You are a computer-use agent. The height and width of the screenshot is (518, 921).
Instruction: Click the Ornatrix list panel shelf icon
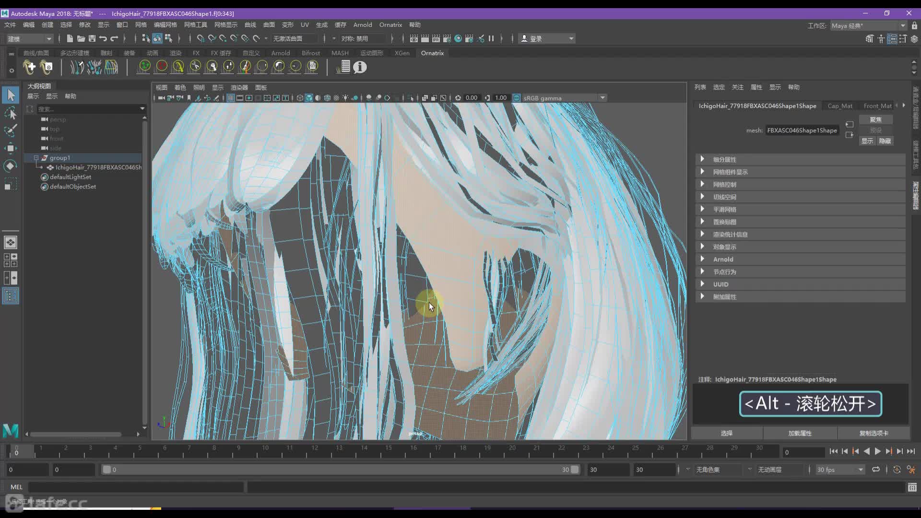[343, 67]
